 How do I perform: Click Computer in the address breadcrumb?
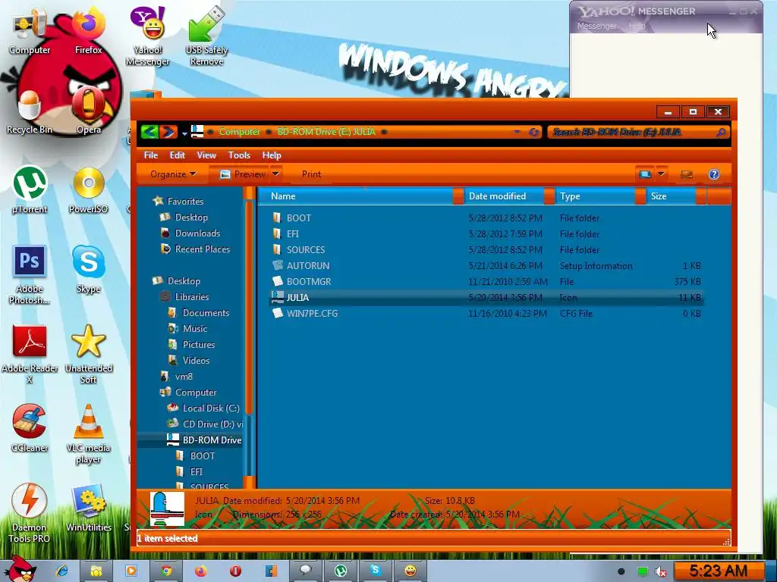[x=239, y=132]
